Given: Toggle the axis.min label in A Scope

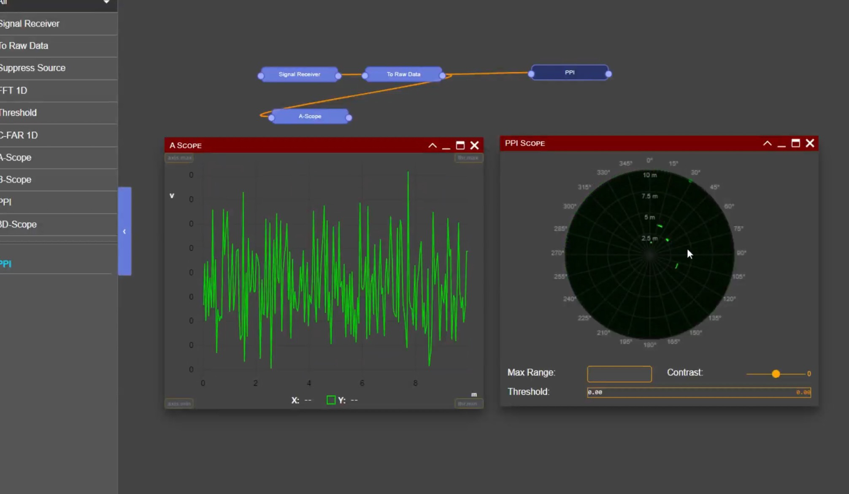Looking at the screenshot, I should 179,404.
